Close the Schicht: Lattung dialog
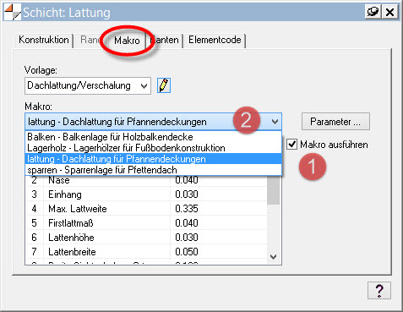This screenshot has width=403, height=312. click(x=389, y=12)
